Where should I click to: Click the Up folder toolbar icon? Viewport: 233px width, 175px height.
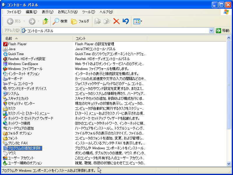[45, 21]
